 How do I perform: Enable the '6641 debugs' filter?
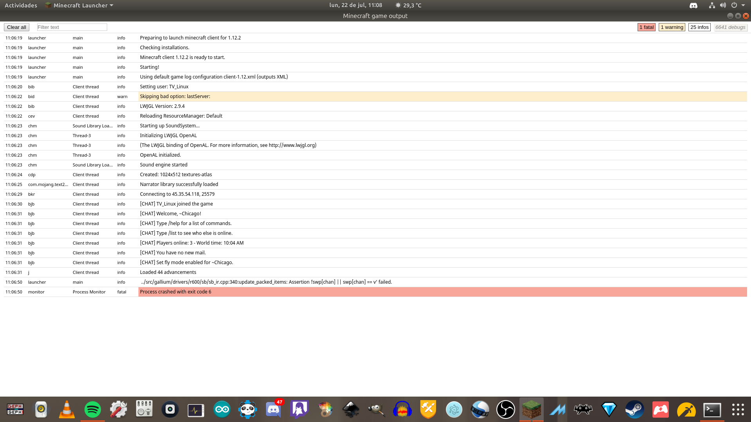pyautogui.click(x=730, y=27)
